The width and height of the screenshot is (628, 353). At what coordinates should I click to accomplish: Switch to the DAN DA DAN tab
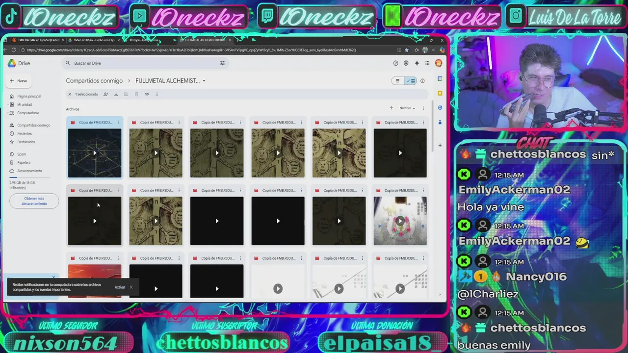(38, 40)
